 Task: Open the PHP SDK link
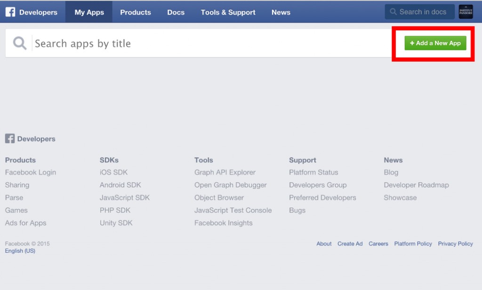[115, 210]
